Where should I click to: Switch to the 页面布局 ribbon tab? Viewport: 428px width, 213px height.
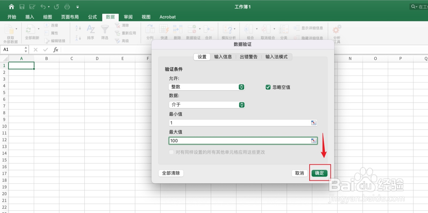(70, 17)
